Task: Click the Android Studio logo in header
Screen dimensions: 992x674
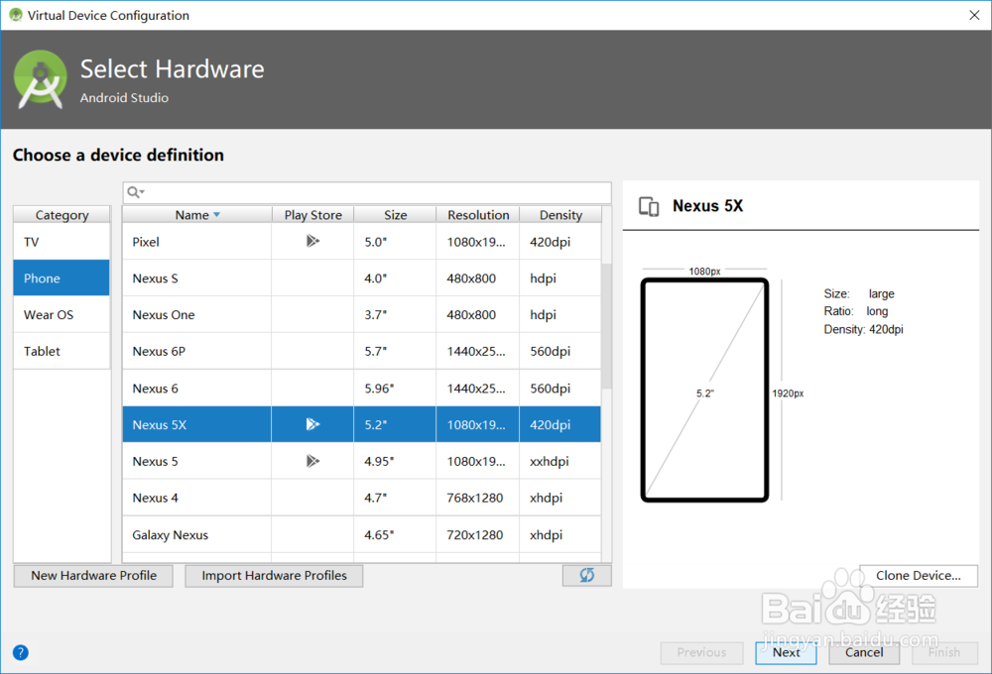Action: tap(41, 79)
